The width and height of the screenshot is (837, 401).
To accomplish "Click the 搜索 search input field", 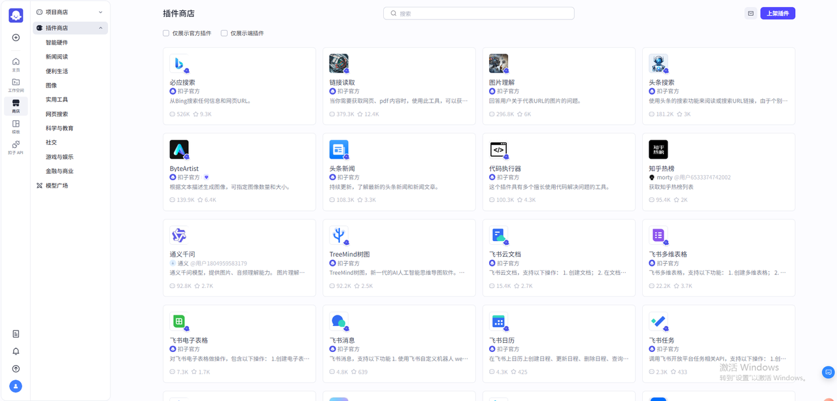I will coord(479,13).
